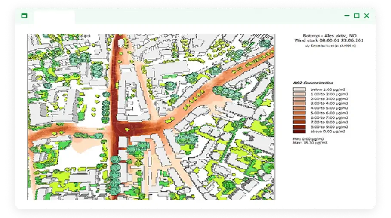Viewport: 391px width, 218px height.
Task: Click the '7.00 to 8.00 µg/m3' swatch
Action: pos(299,122)
